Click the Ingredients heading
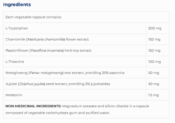Image resolution: width=175 pixels, height=123 pixels. click(17, 5)
